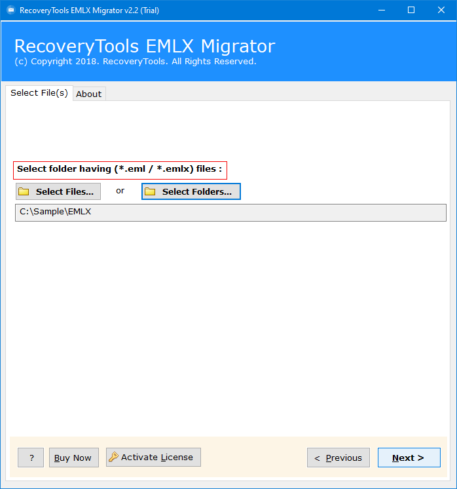Click the Select Files... button

(58, 191)
